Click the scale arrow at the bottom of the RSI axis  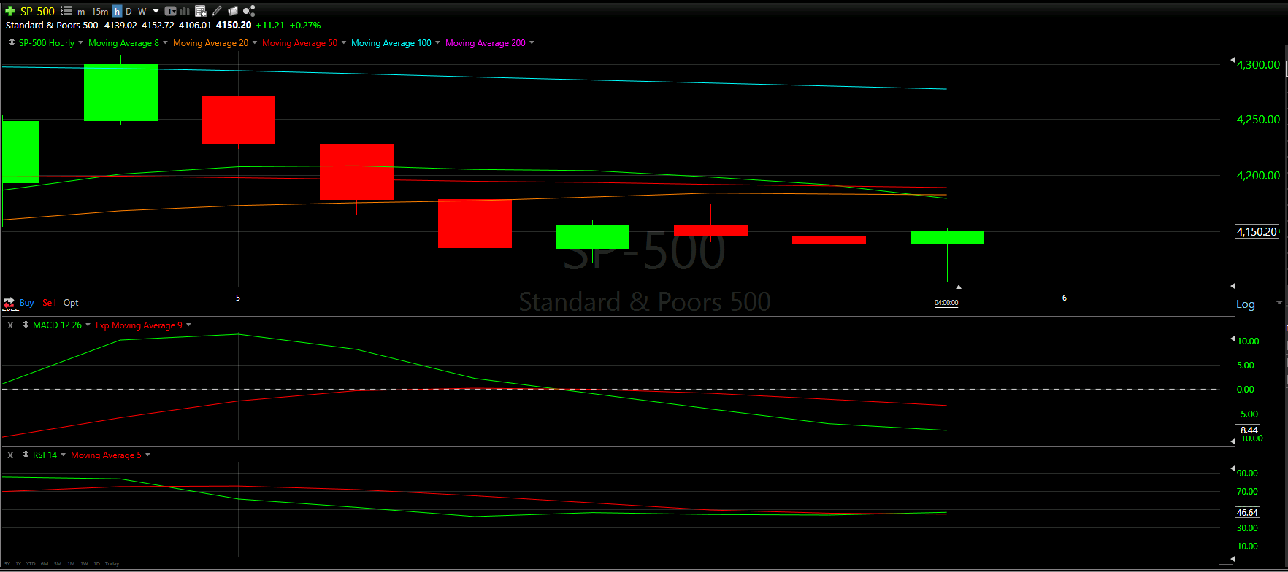[1233, 559]
